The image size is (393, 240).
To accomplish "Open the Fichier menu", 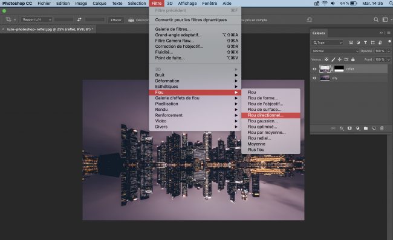I will pyautogui.click(x=44, y=3).
